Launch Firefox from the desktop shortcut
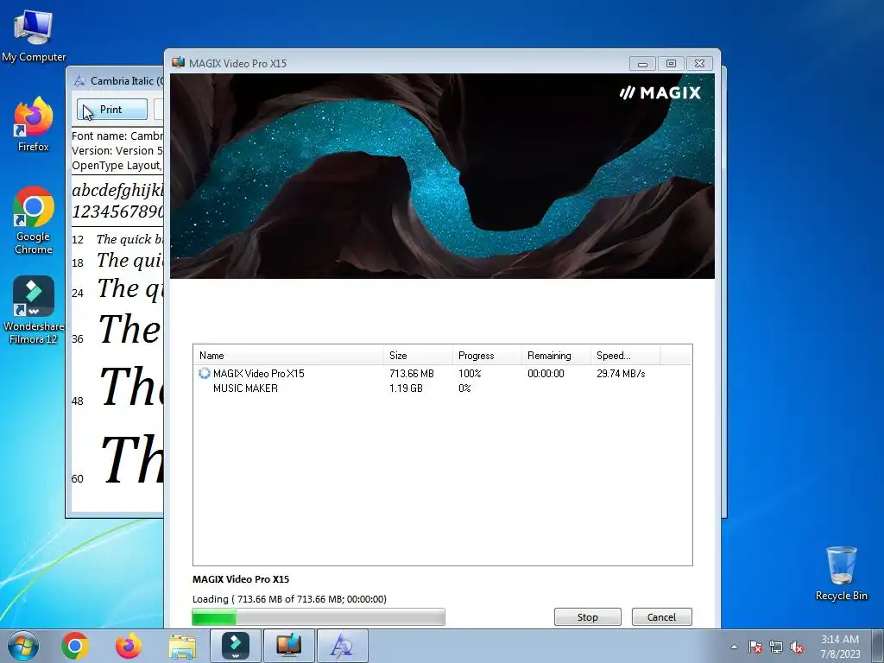Image resolution: width=884 pixels, height=663 pixels. pyautogui.click(x=34, y=124)
